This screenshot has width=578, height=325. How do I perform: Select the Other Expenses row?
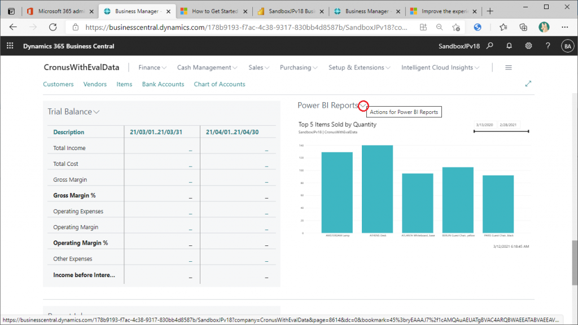161,258
